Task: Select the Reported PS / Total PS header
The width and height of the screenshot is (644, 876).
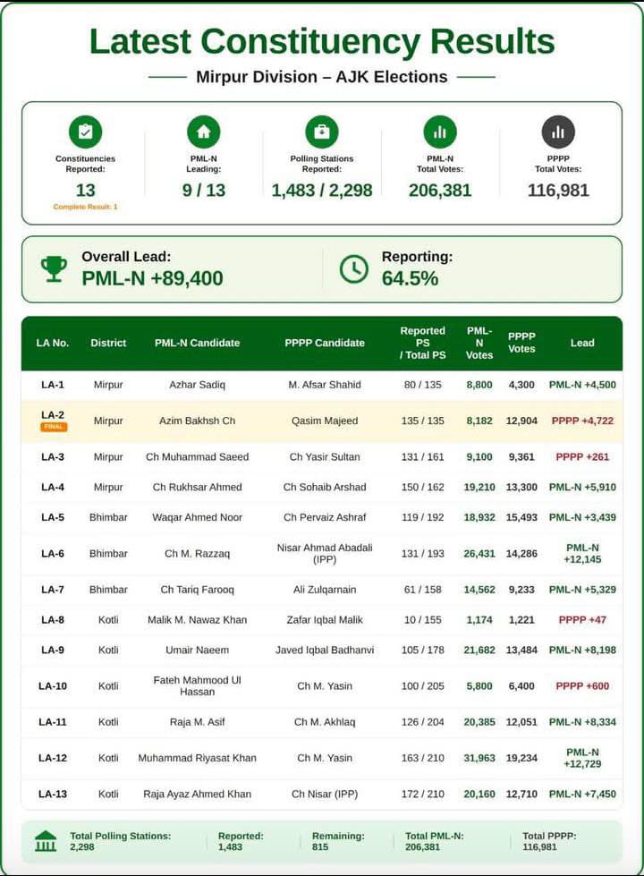Action: click(423, 343)
